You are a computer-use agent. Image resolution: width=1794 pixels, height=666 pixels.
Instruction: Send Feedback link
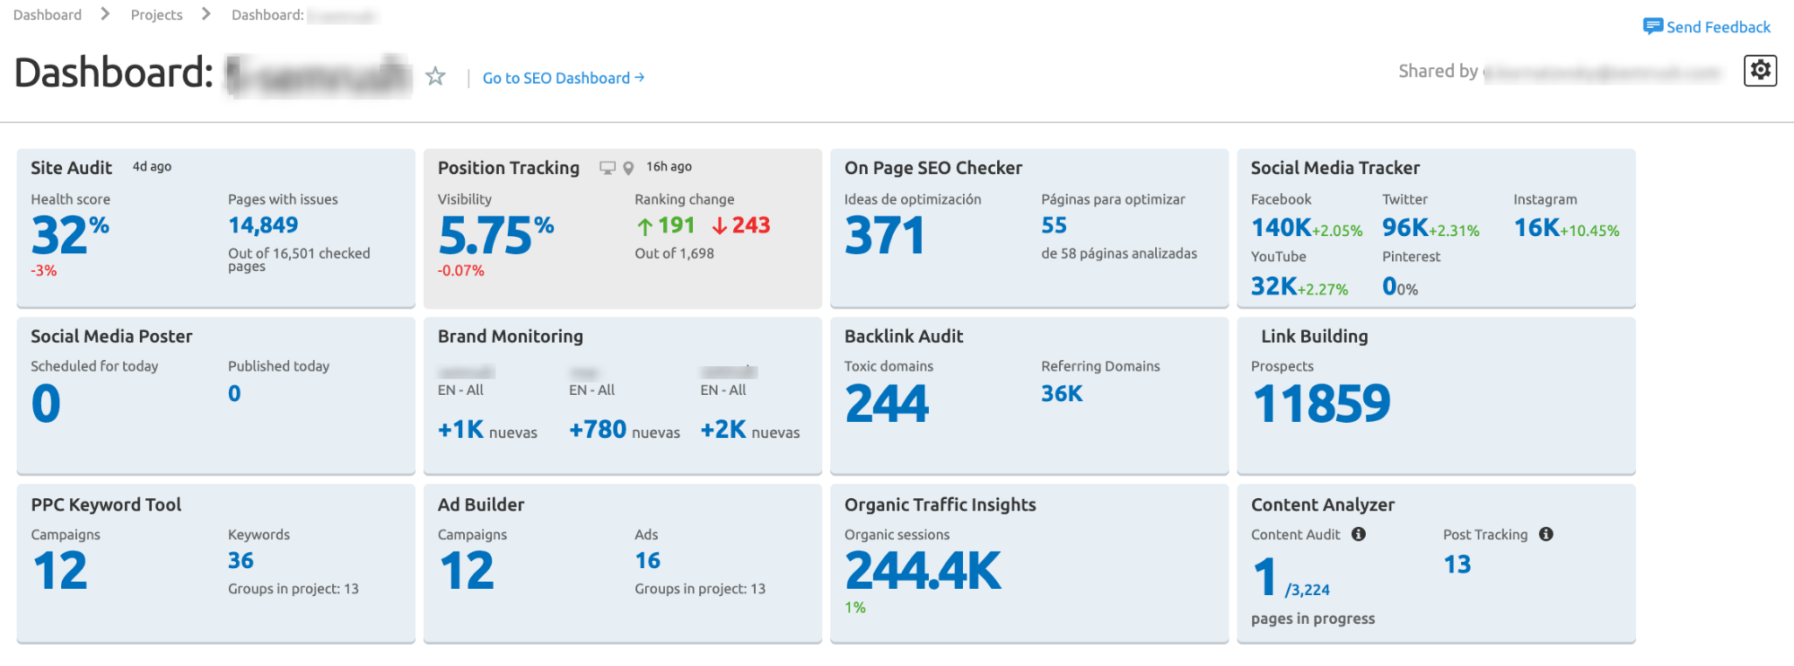pyautogui.click(x=1718, y=27)
